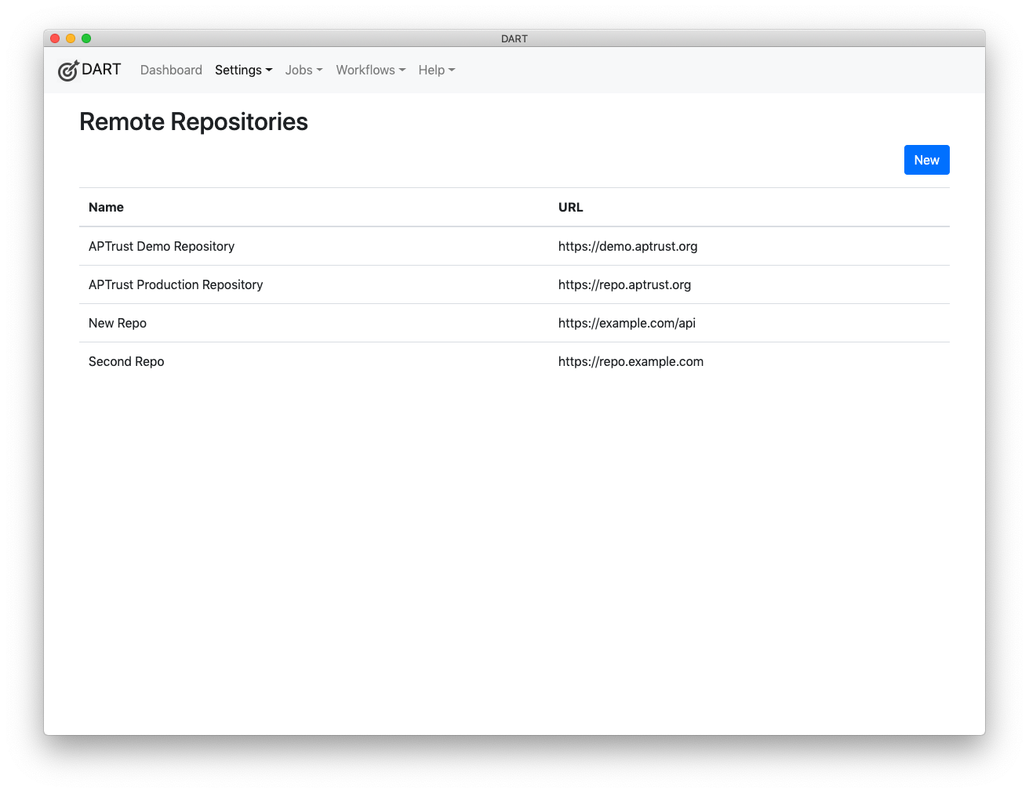
Task: Click the https://demo.aptrust.org URL
Action: pyautogui.click(x=627, y=246)
